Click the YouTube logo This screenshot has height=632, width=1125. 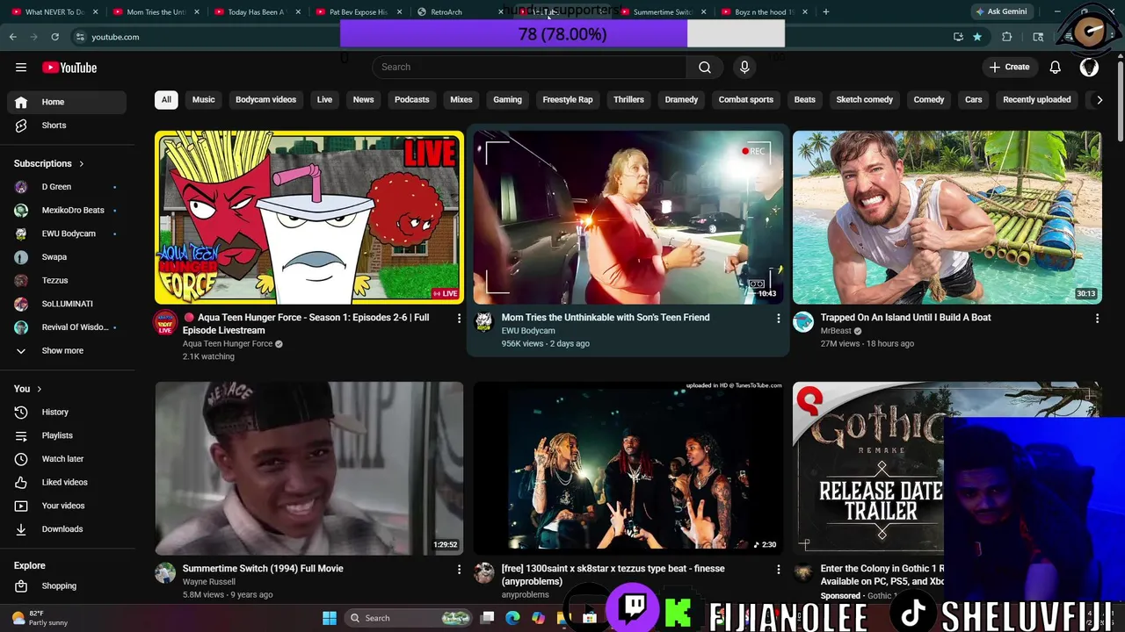tap(69, 68)
